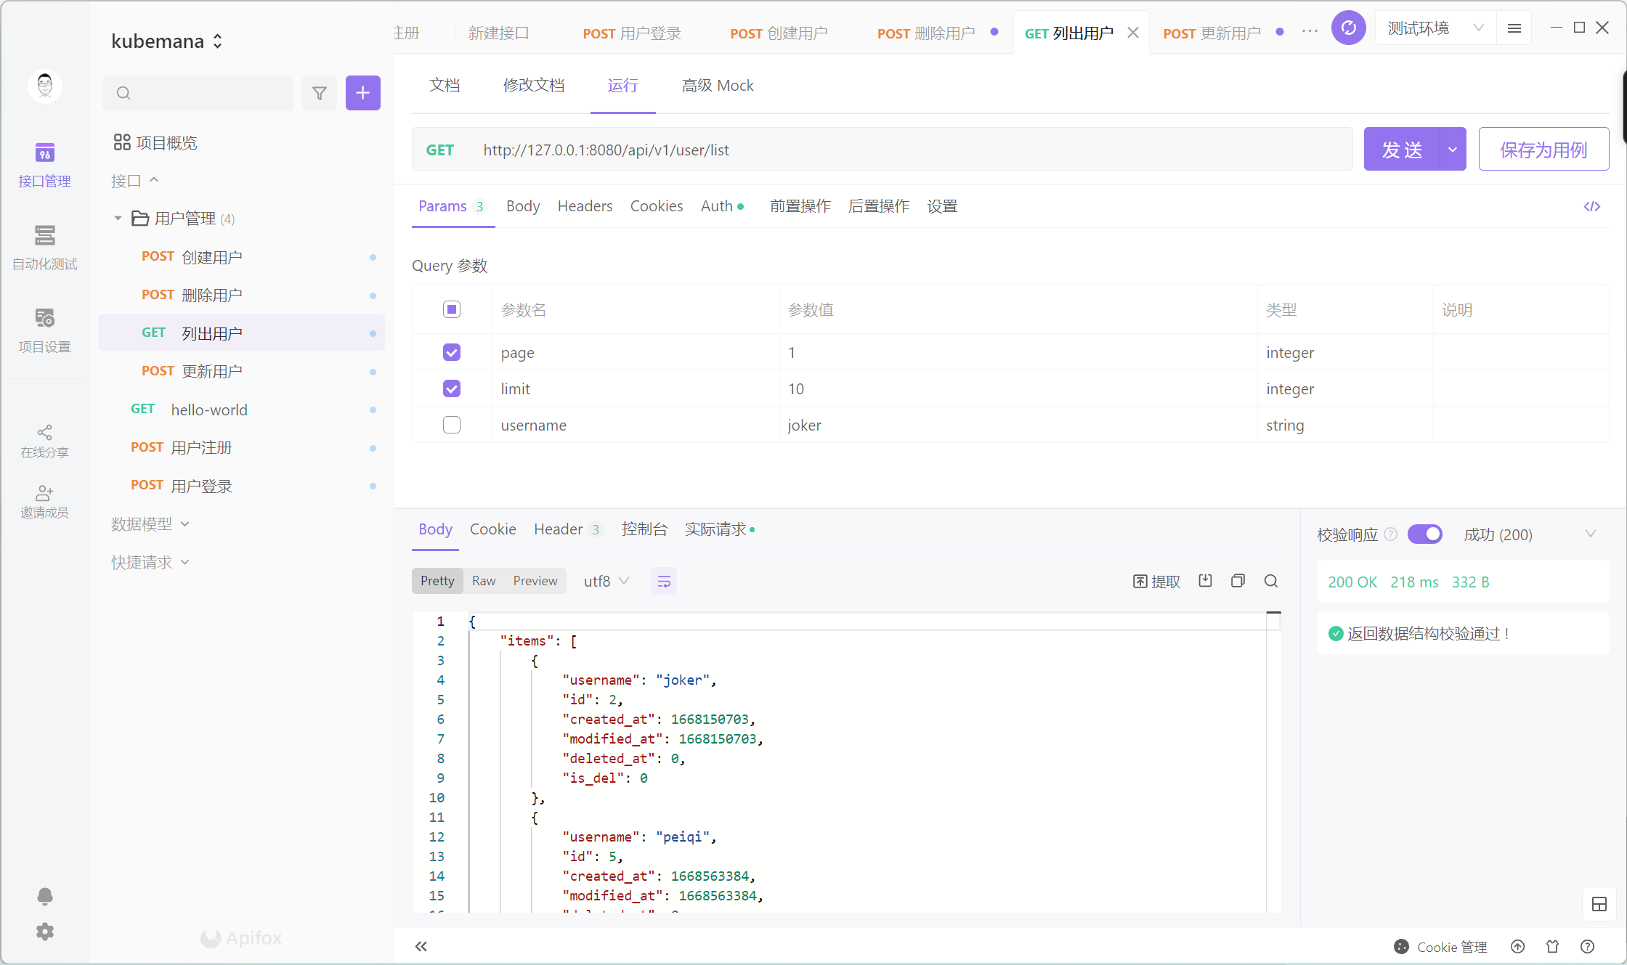Viewport: 1627px width, 965px height.
Task: Expand the 快捷请求 section
Action: coord(150,562)
